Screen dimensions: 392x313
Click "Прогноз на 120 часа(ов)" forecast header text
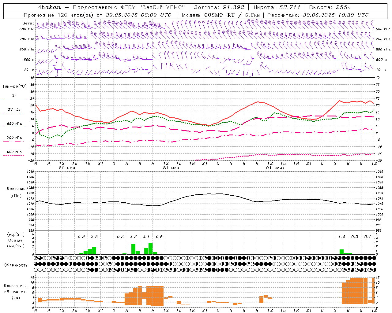point(59,15)
